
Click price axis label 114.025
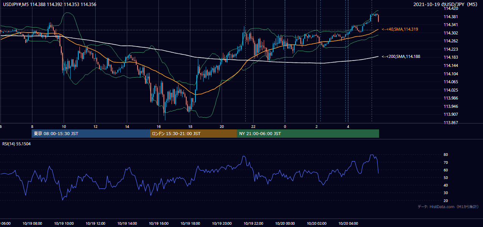451,90
